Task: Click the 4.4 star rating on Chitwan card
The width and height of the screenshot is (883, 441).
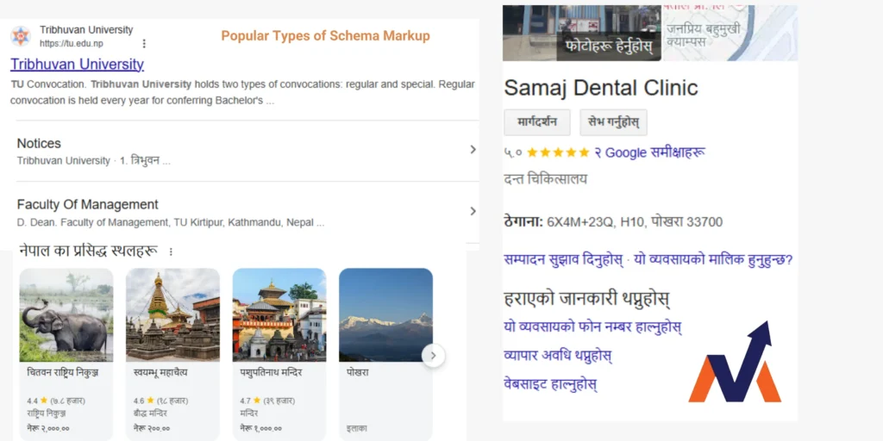Action: tap(56, 401)
